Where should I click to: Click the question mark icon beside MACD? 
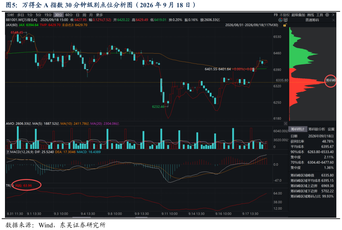[x=8, y=152]
